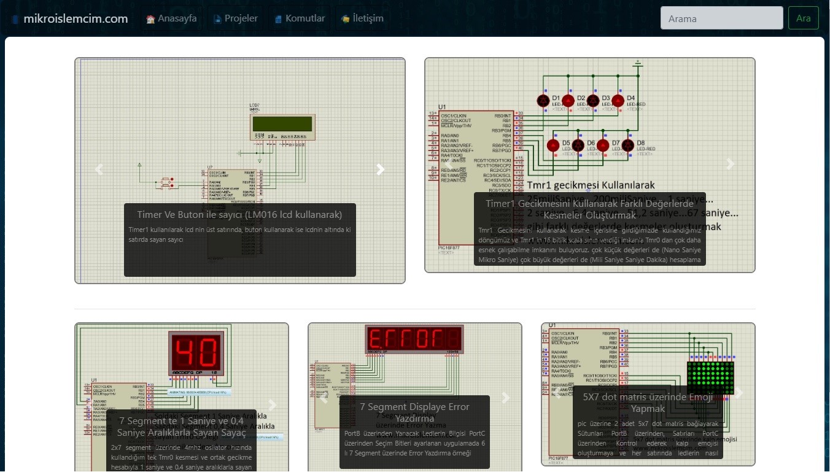
Task: Focus the Arama search field
Action: click(x=721, y=18)
